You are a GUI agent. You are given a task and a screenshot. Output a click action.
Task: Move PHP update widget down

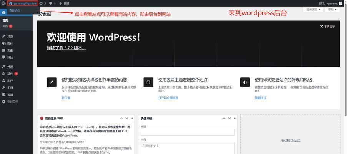coord(127,118)
